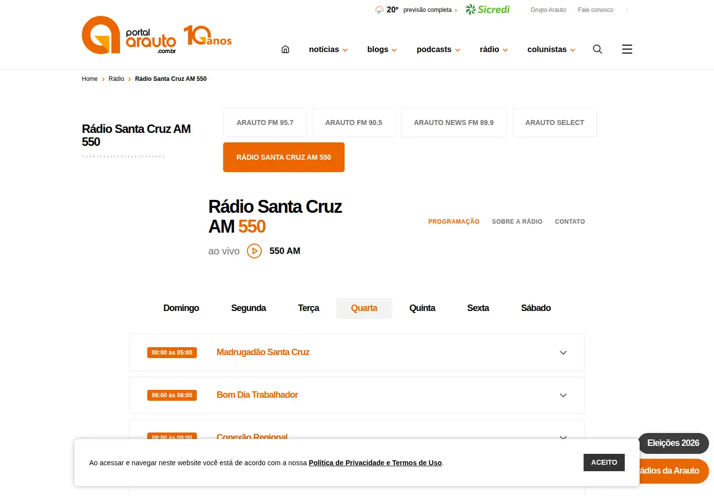Click the weather cloud icon
This screenshot has width=714, height=496.
point(379,10)
